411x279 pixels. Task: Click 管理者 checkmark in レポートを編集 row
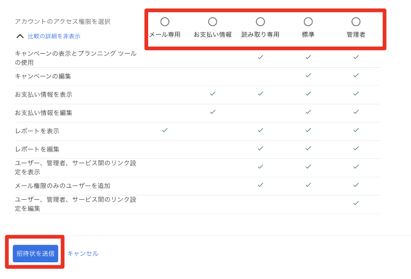tap(356, 148)
